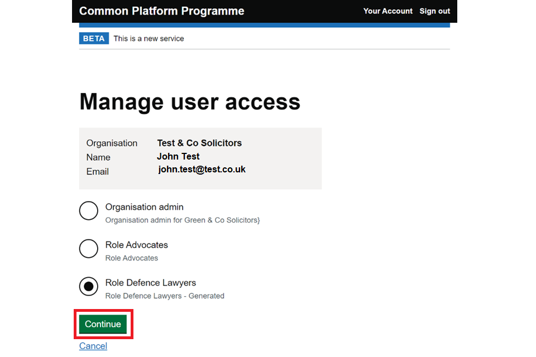Click Sign out in the header

click(434, 11)
